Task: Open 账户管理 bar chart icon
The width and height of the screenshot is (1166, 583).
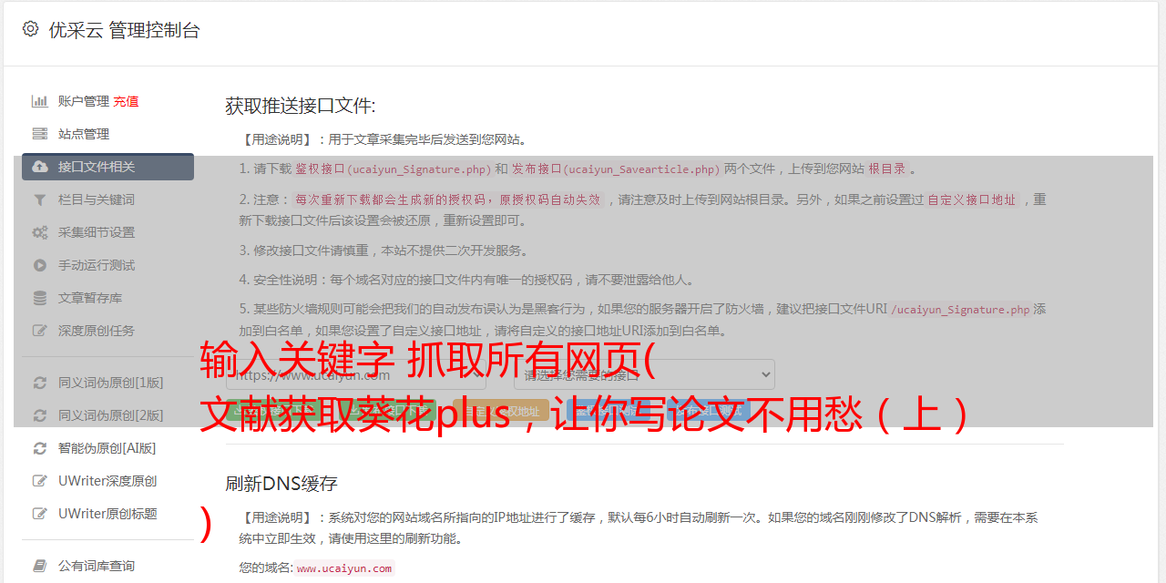Action: [40, 101]
